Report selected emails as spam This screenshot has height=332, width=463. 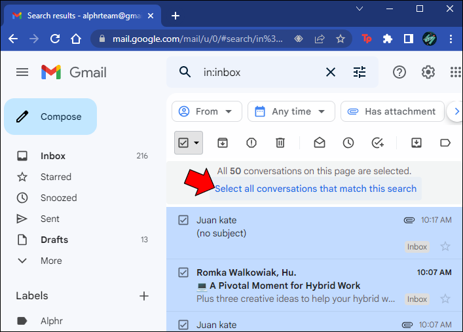click(251, 143)
